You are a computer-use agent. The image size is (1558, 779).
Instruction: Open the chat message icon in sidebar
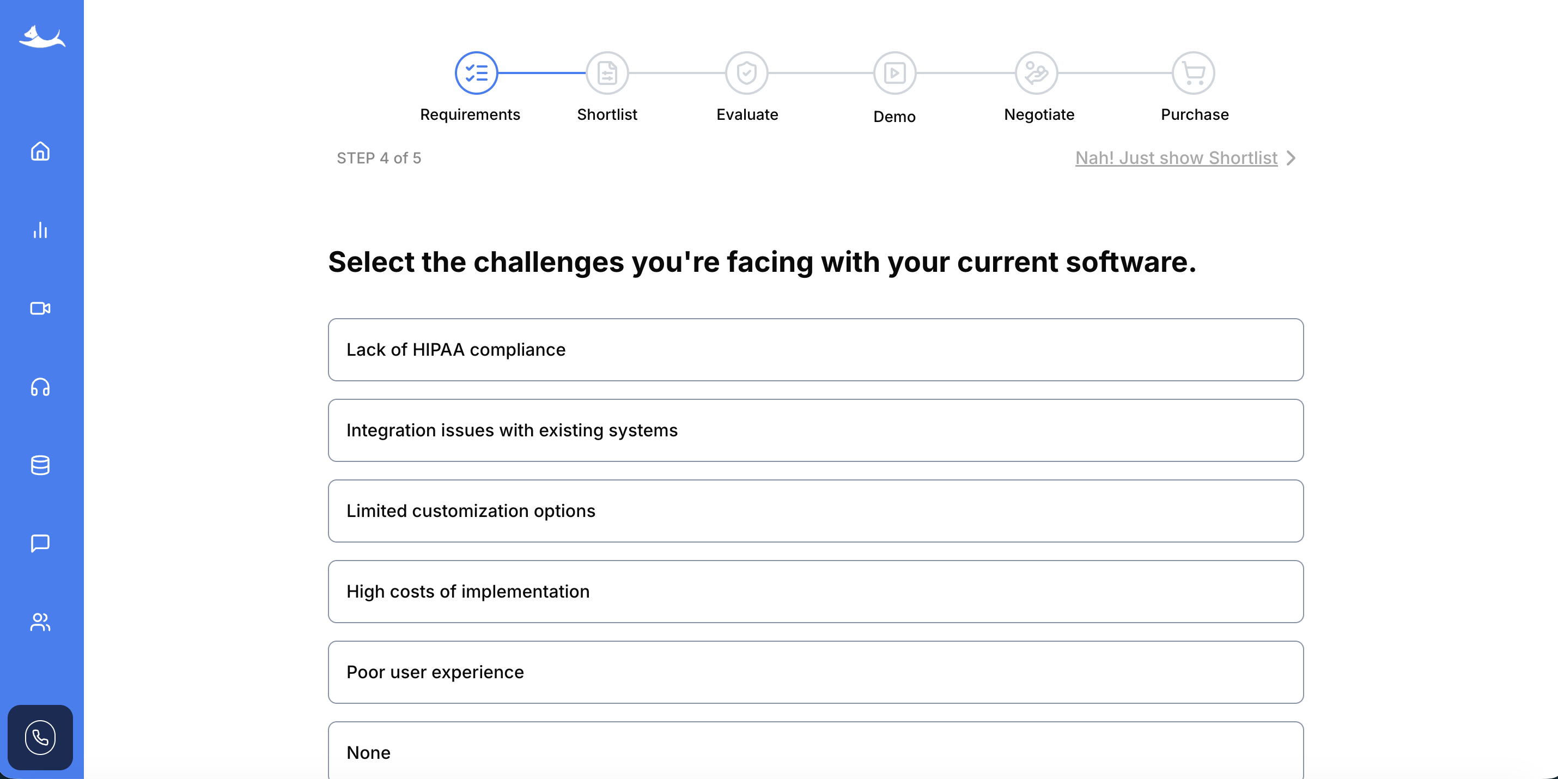40,543
